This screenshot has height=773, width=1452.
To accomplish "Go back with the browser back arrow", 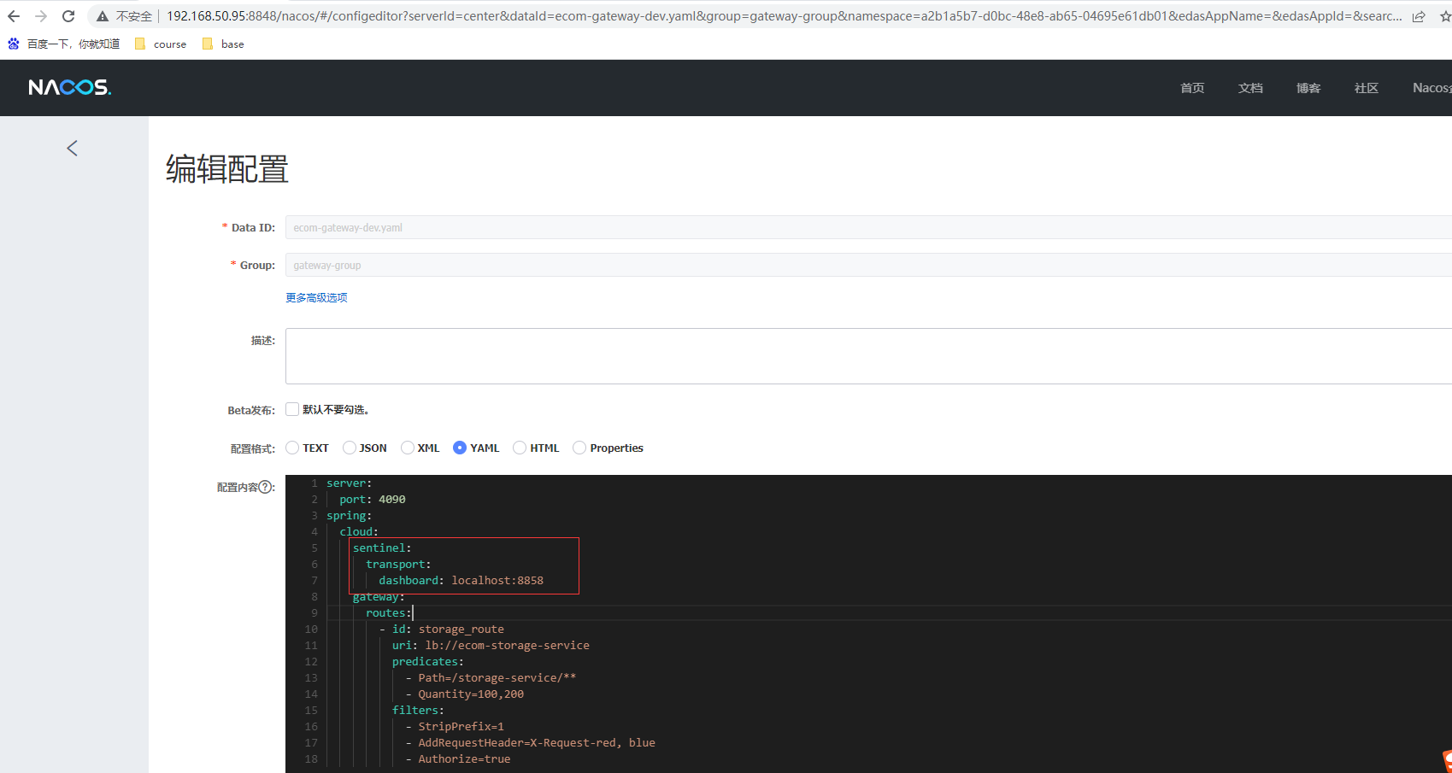I will (14, 16).
